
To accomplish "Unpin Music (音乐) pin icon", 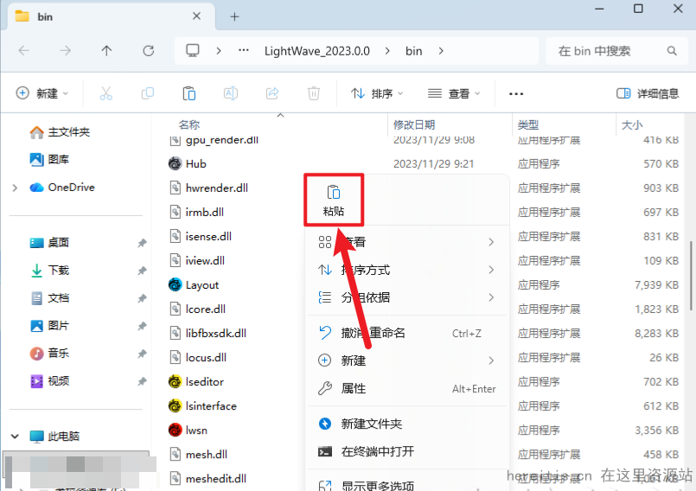I will [142, 354].
